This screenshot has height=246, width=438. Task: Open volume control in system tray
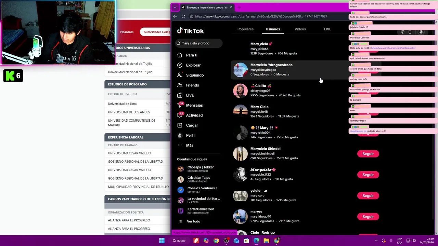tap(414, 241)
